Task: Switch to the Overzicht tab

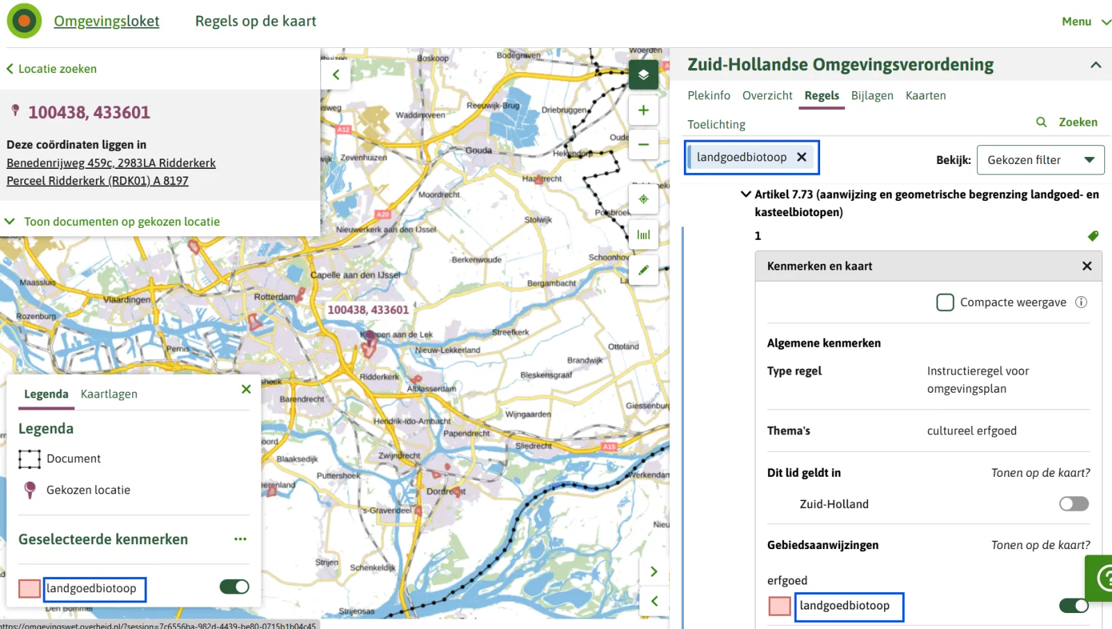Action: 767,96
